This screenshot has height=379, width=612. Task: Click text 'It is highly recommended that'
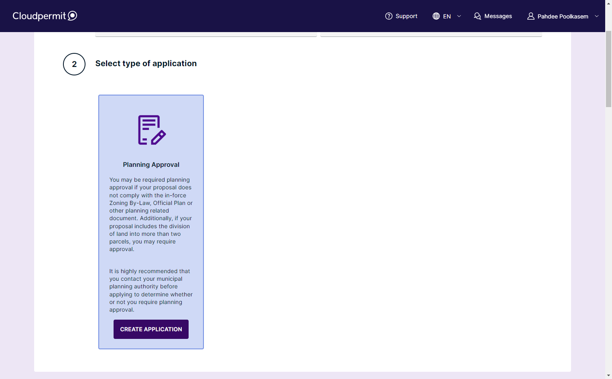coord(150,271)
